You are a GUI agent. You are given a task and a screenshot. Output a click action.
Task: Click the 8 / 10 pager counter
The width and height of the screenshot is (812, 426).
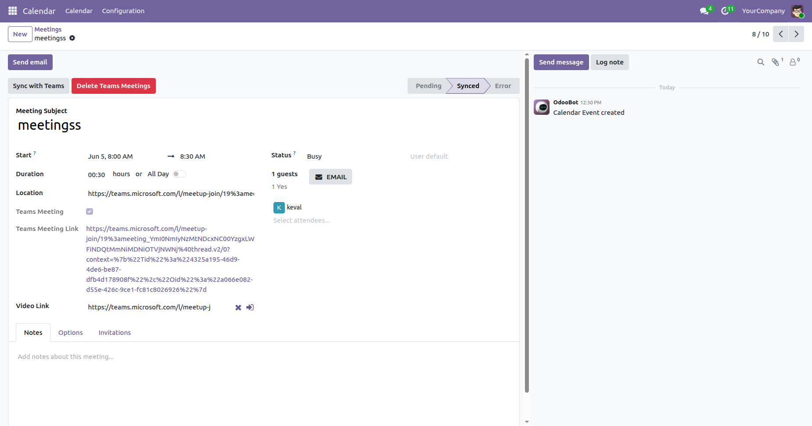[761, 34]
